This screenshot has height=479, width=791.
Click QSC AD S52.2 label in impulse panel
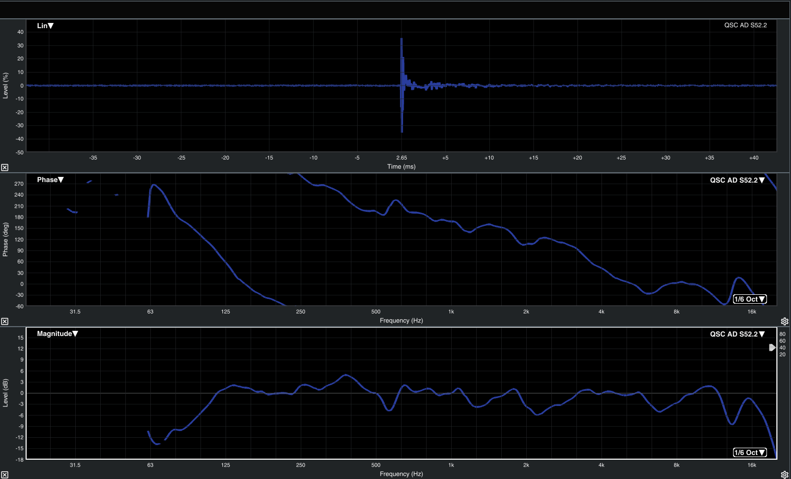click(x=746, y=25)
